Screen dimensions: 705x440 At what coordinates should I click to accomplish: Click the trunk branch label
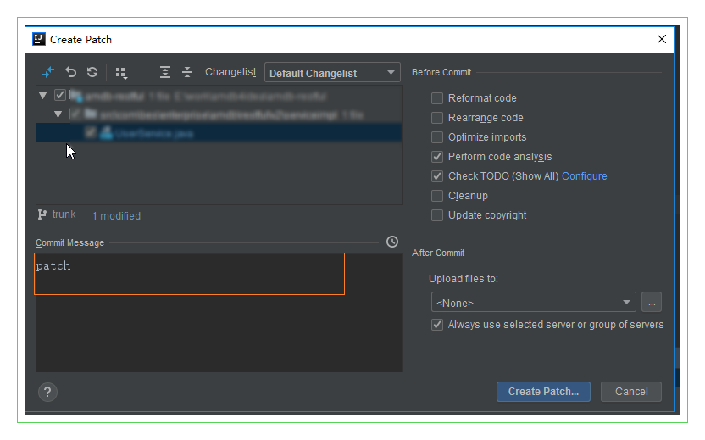coord(64,214)
